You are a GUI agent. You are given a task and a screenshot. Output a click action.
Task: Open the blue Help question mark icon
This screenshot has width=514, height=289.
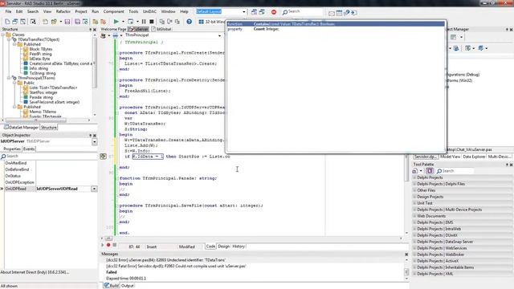(x=190, y=22)
